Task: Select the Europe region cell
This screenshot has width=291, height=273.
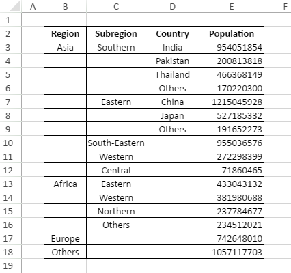Action: 66,238
